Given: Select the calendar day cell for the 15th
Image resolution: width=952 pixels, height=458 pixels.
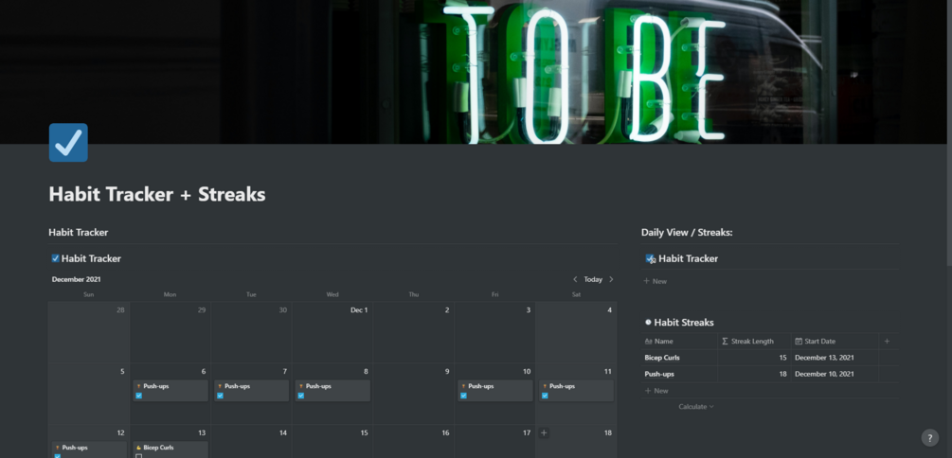Looking at the screenshot, I should click(332, 442).
